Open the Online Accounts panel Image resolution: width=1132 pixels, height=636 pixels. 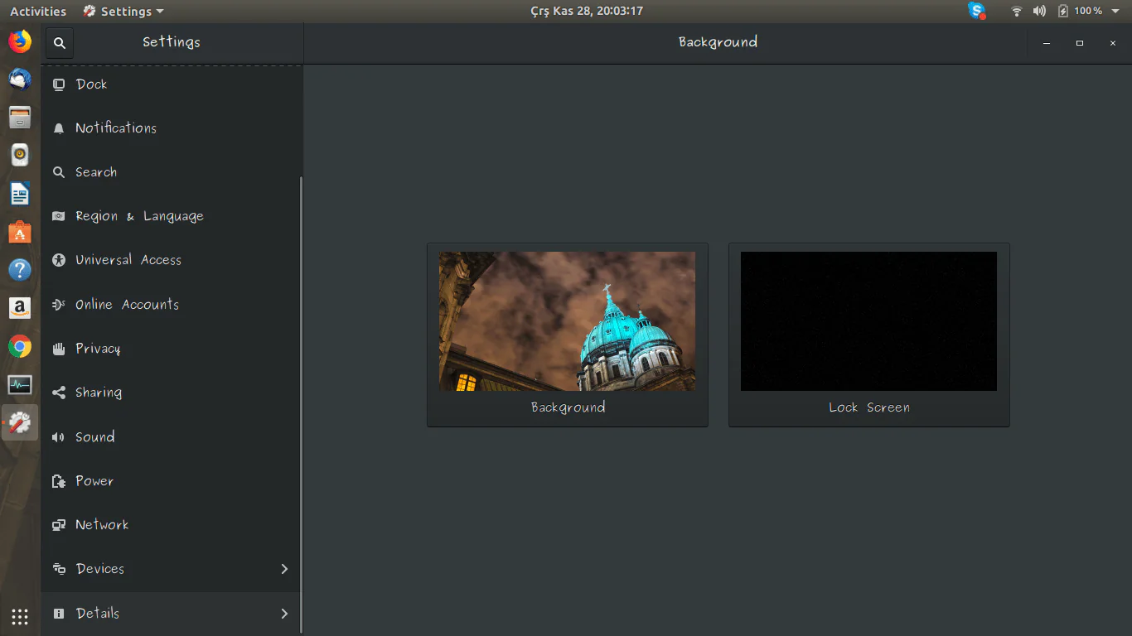tap(172, 305)
